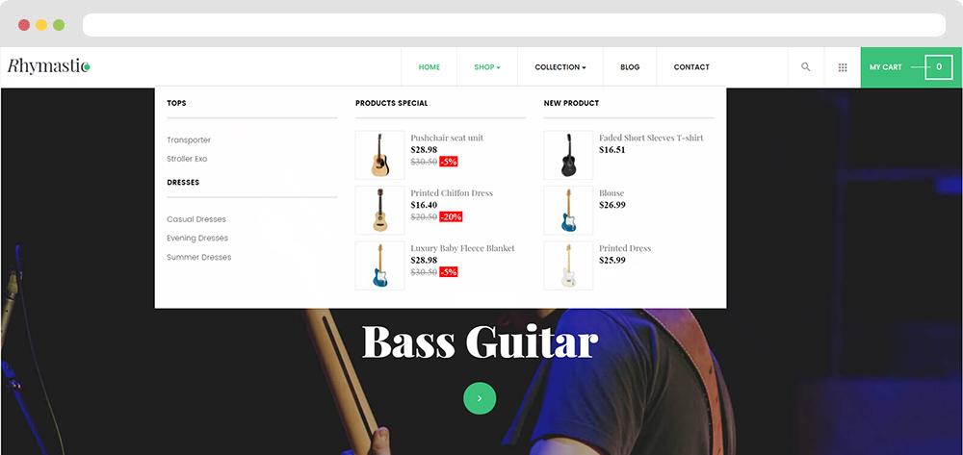The height and width of the screenshot is (455, 963).
Task: Select the black guitar thumbnail
Action: 568,155
